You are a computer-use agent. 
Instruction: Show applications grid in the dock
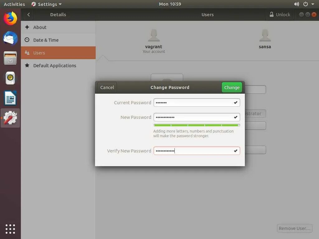[10, 229]
